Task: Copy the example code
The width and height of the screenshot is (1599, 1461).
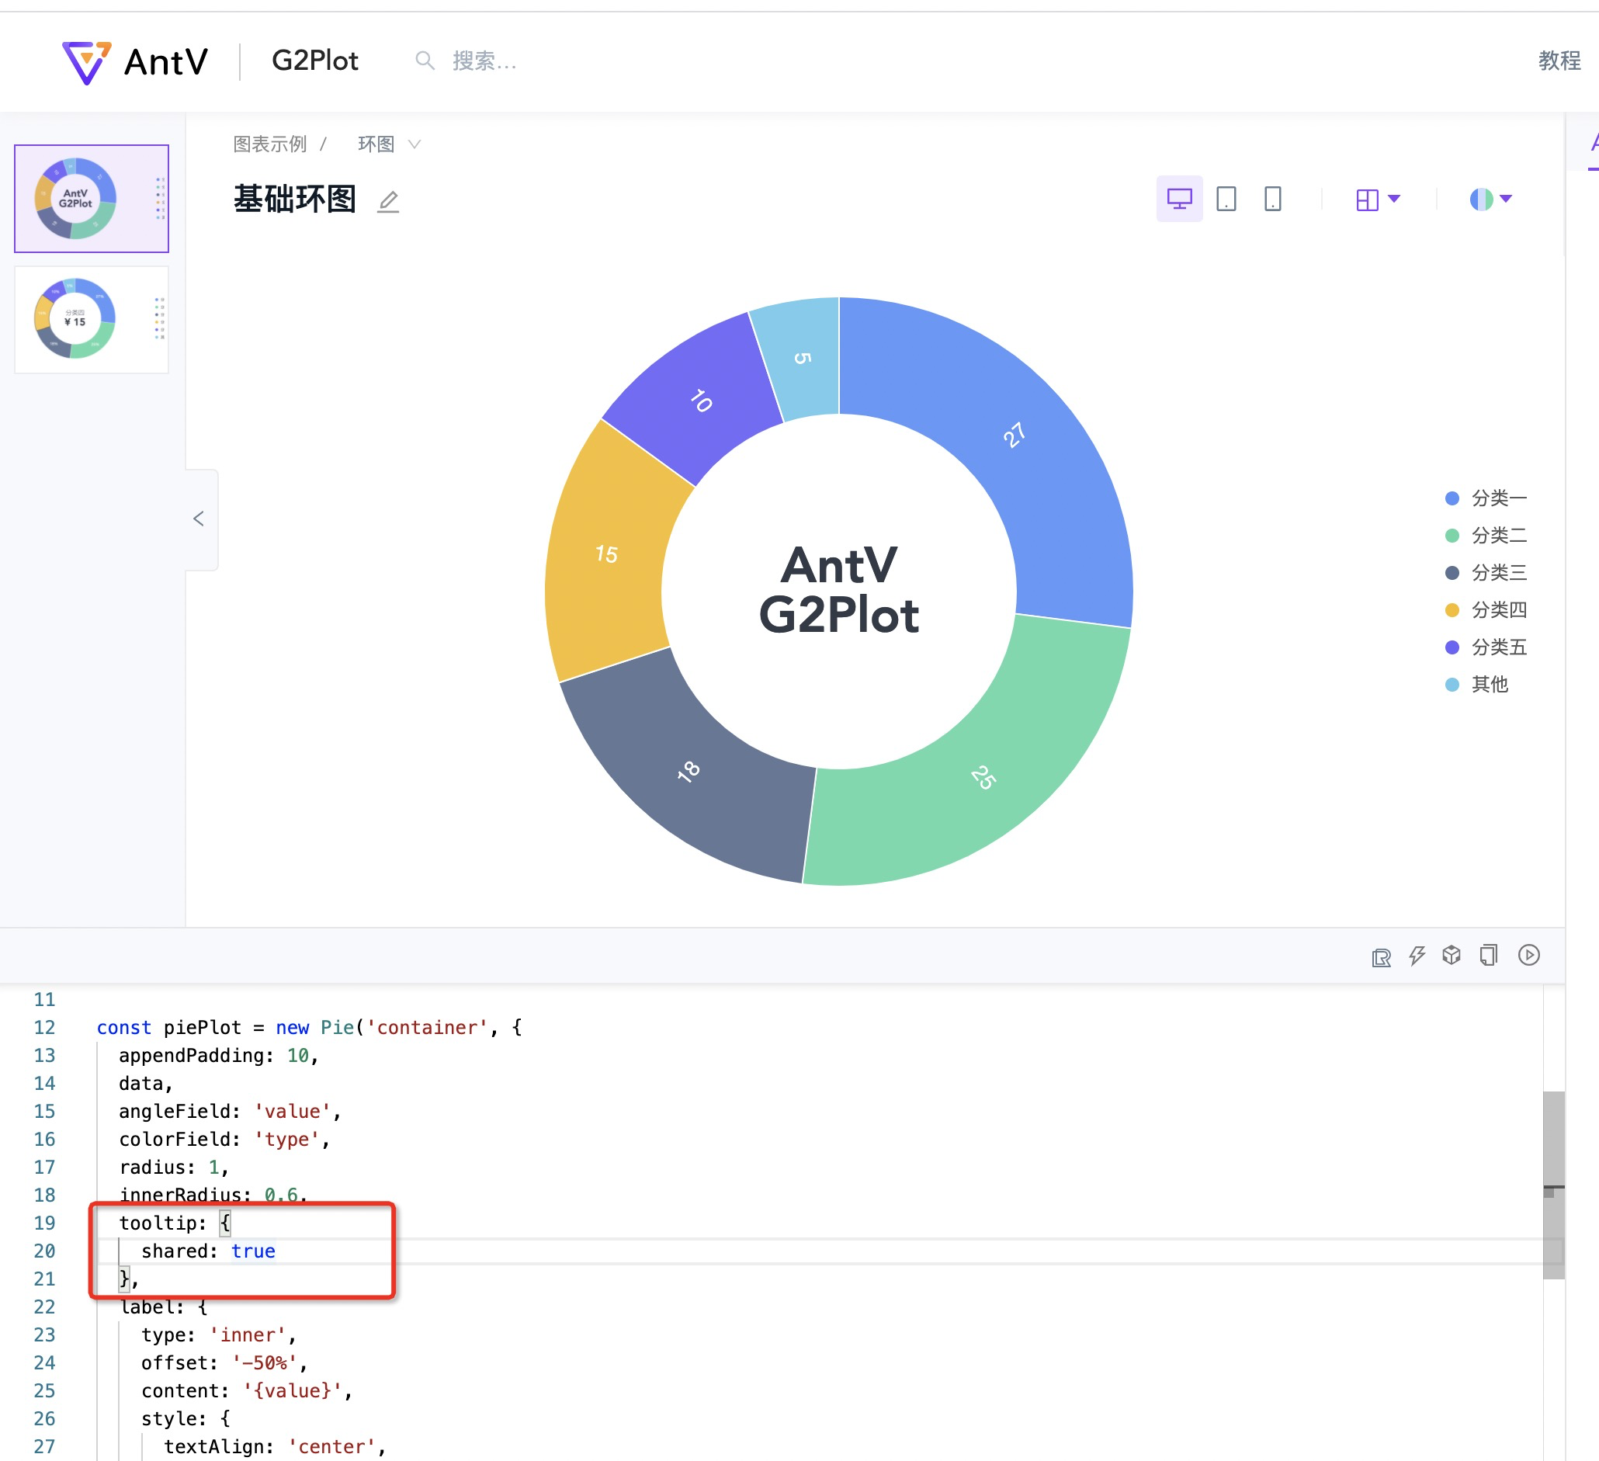Action: (x=1488, y=956)
